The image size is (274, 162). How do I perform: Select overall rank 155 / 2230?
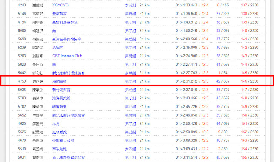250,157
